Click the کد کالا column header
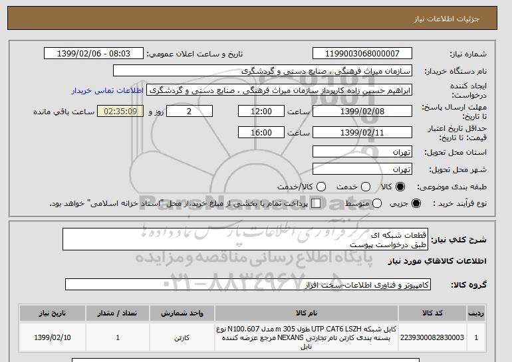The width and height of the screenshot is (512, 362). pos(432,313)
